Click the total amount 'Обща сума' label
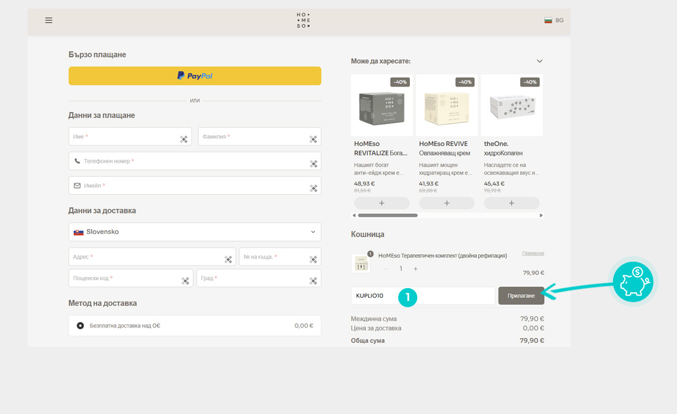 click(x=368, y=340)
